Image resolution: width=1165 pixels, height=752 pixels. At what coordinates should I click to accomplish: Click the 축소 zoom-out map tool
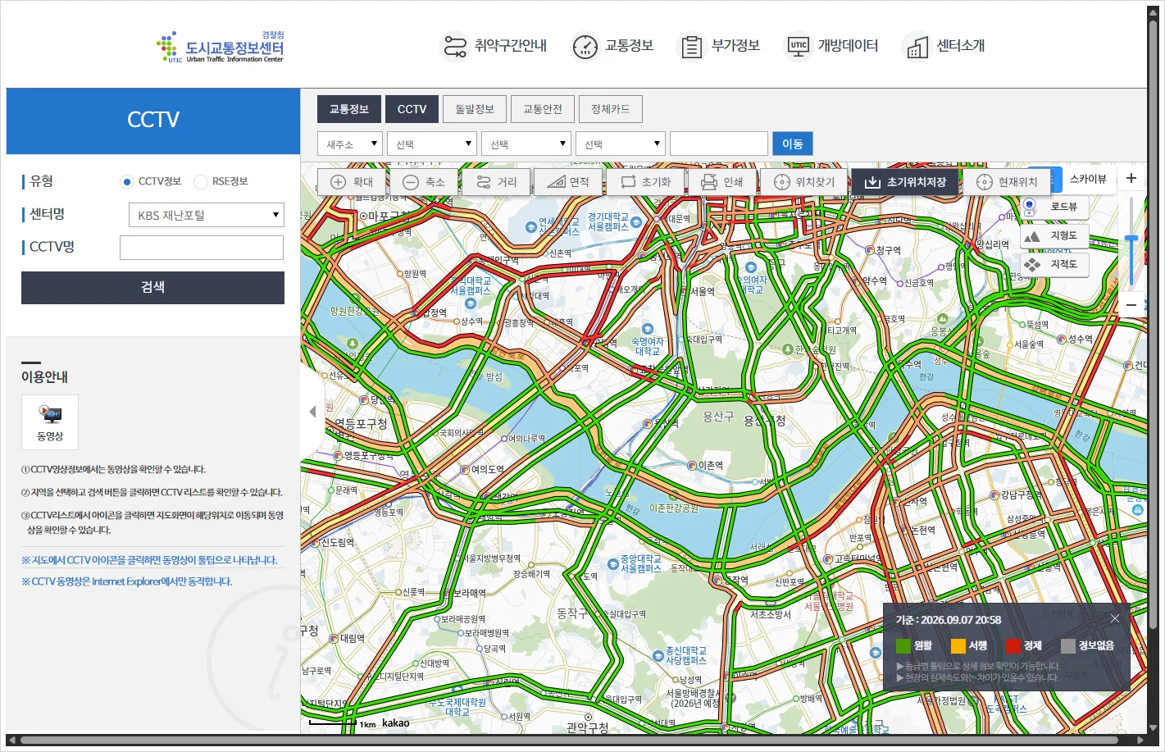click(424, 182)
